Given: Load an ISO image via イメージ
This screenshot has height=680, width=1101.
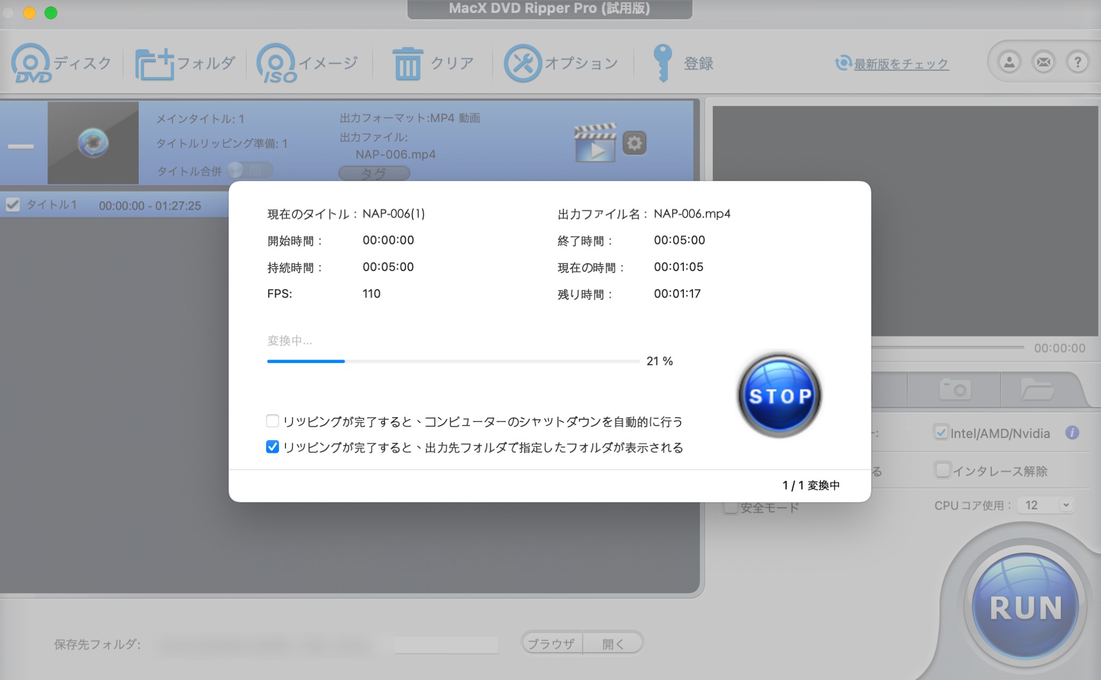Looking at the screenshot, I should tap(307, 63).
